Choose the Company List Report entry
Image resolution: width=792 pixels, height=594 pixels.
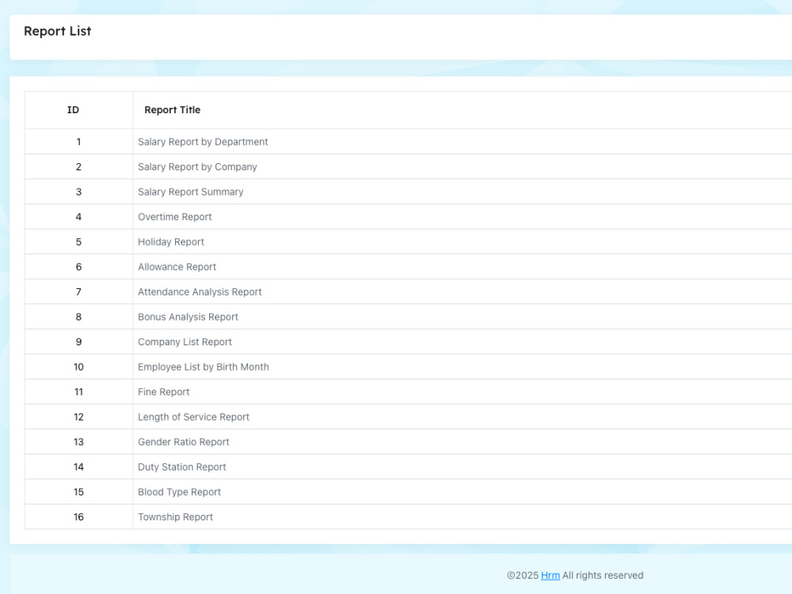[x=185, y=342]
